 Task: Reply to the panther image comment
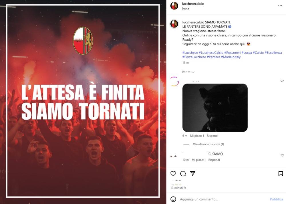tap(212, 136)
